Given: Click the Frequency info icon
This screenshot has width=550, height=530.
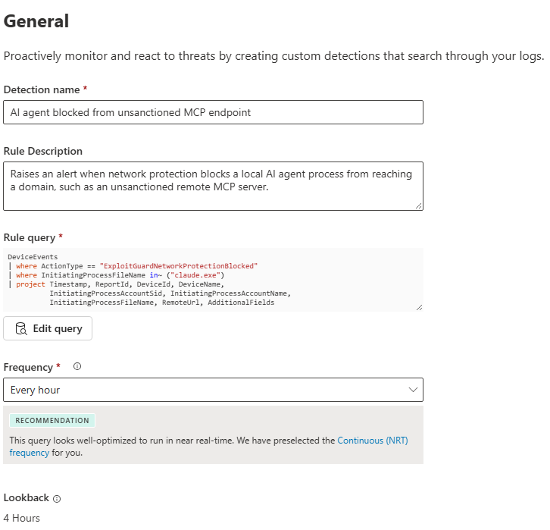Looking at the screenshot, I should coord(77,366).
